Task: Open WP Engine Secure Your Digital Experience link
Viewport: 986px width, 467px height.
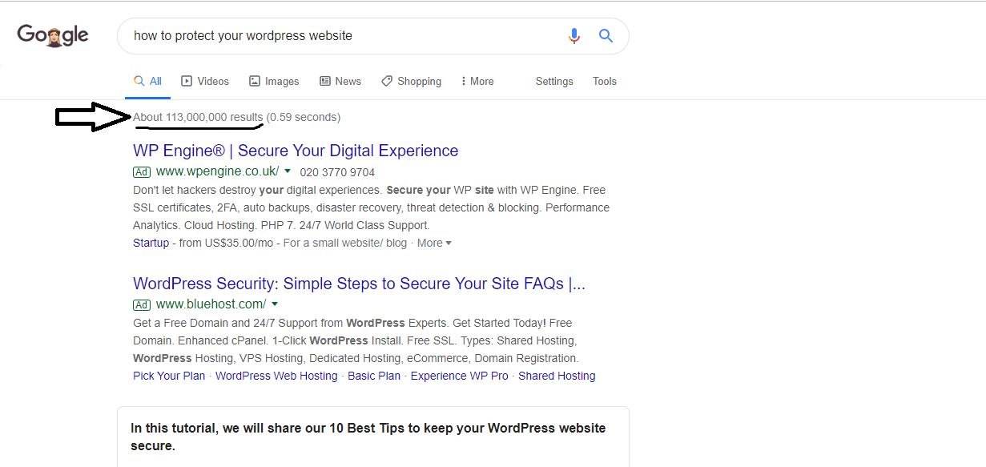Action: click(x=296, y=151)
